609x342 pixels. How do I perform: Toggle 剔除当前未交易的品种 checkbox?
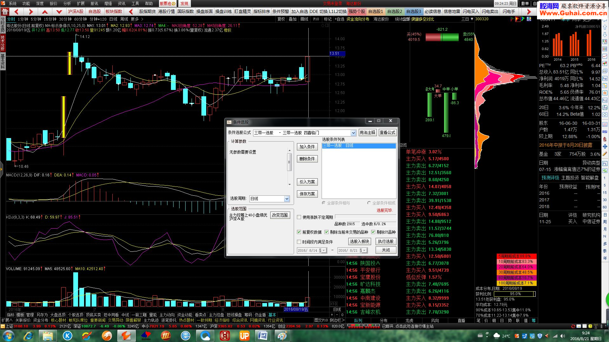click(326, 232)
